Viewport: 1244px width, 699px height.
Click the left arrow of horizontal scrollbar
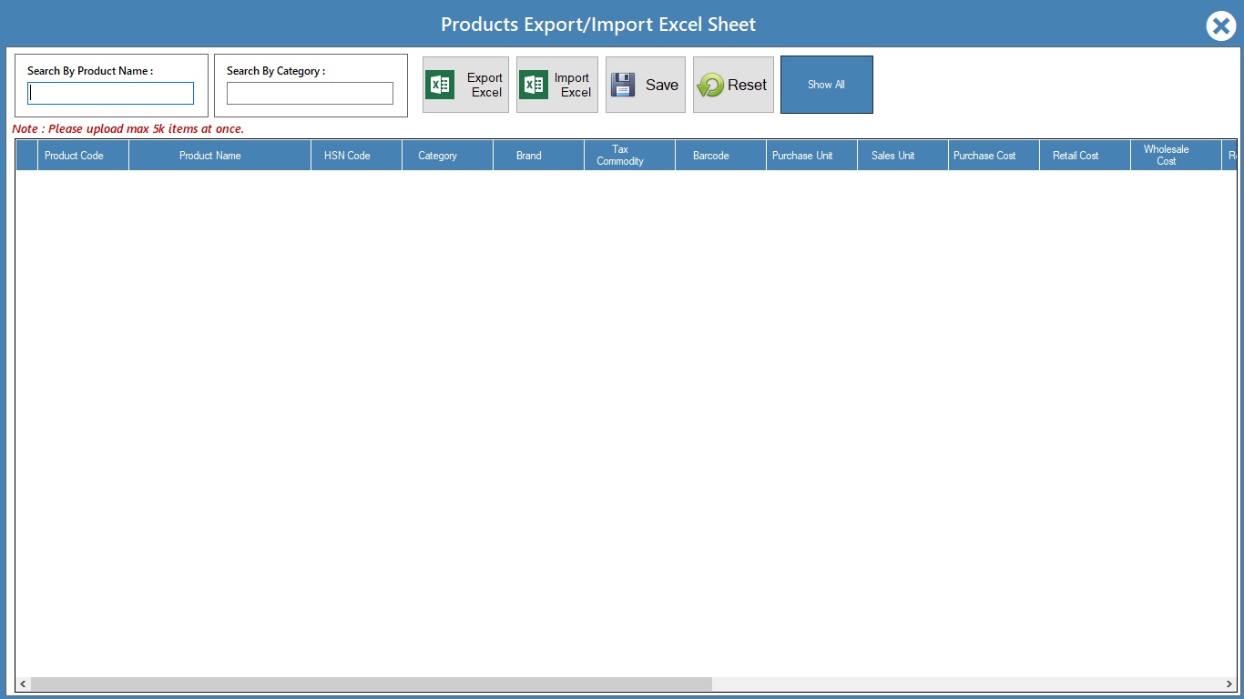click(x=23, y=684)
